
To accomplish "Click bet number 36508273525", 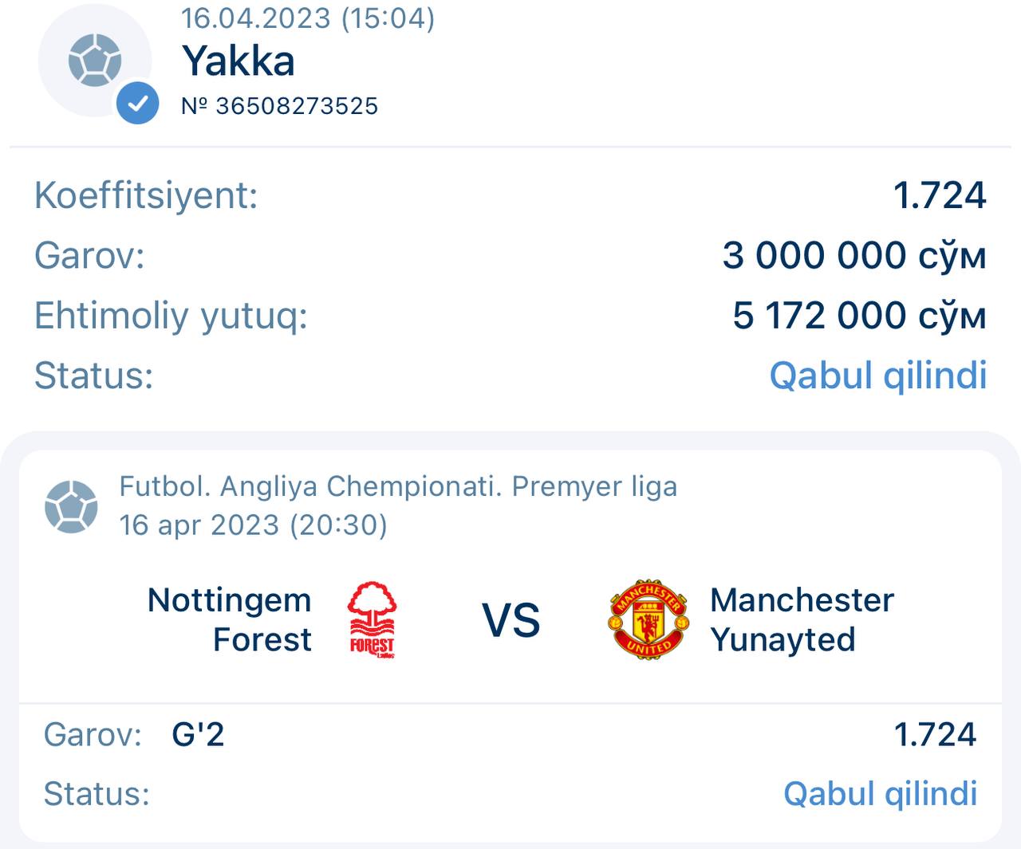I will [x=280, y=106].
